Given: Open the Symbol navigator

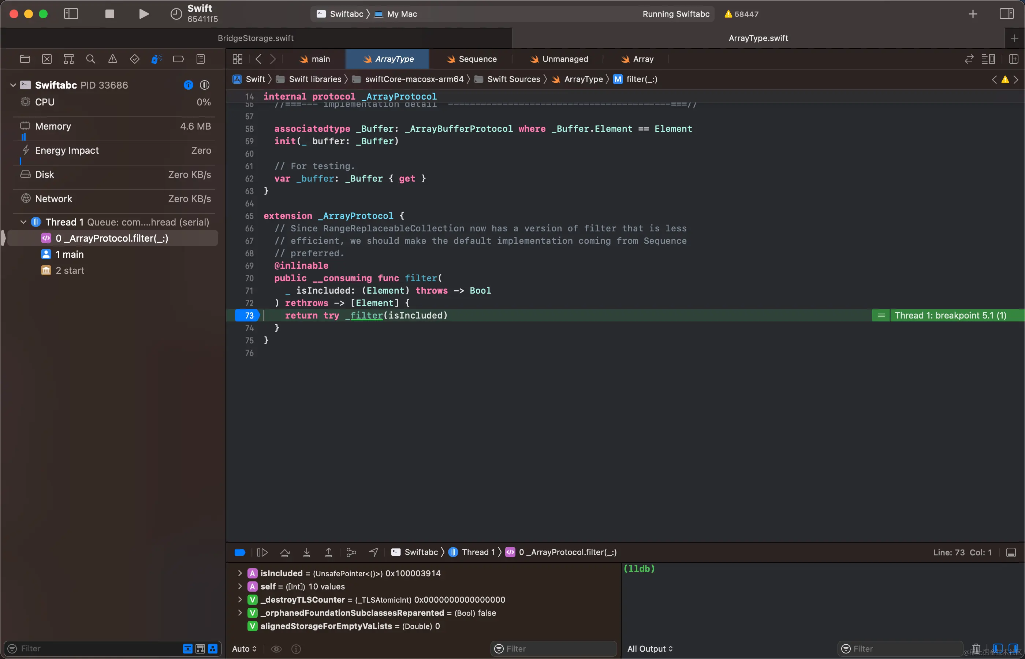Looking at the screenshot, I should (x=69, y=59).
